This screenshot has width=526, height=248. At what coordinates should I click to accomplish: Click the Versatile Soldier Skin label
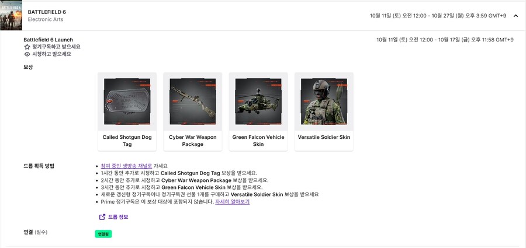324,137
